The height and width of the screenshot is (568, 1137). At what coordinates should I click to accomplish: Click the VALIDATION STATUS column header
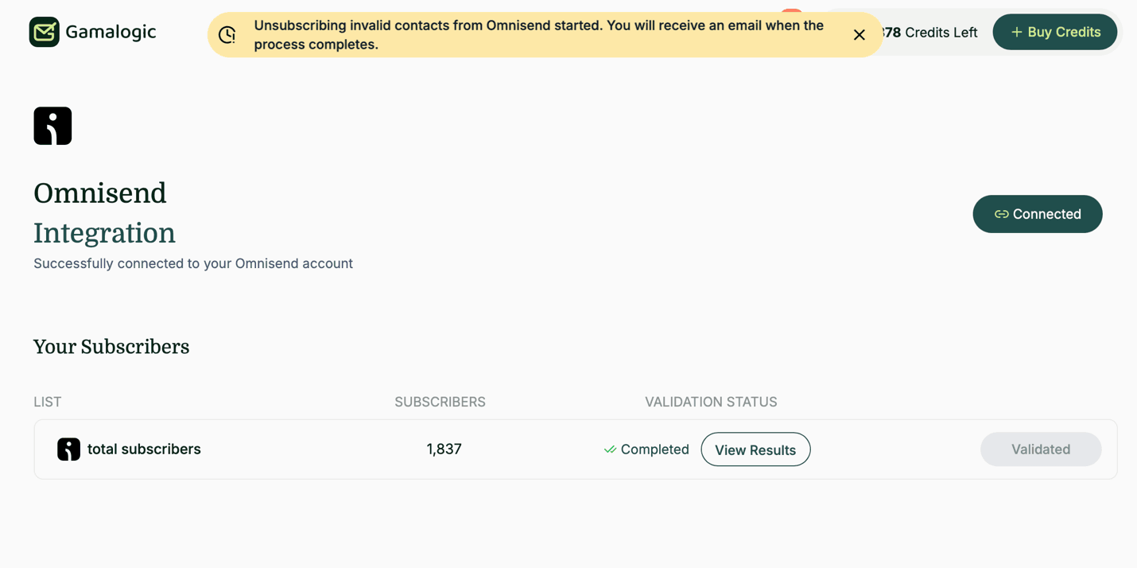click(711, 402)
